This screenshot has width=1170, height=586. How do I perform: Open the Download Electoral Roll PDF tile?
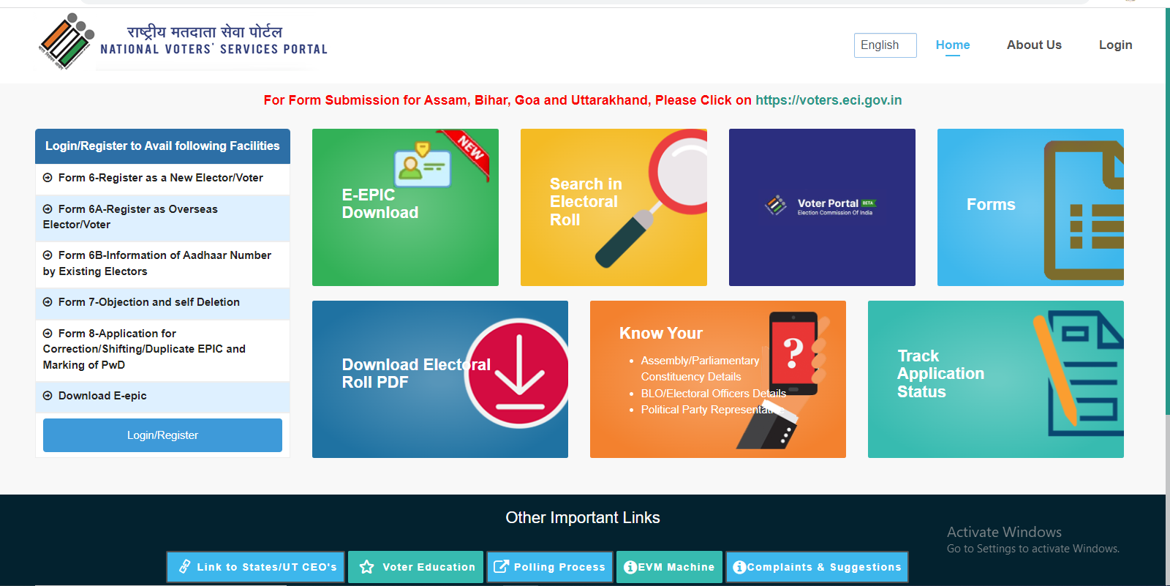click(440, 380)
